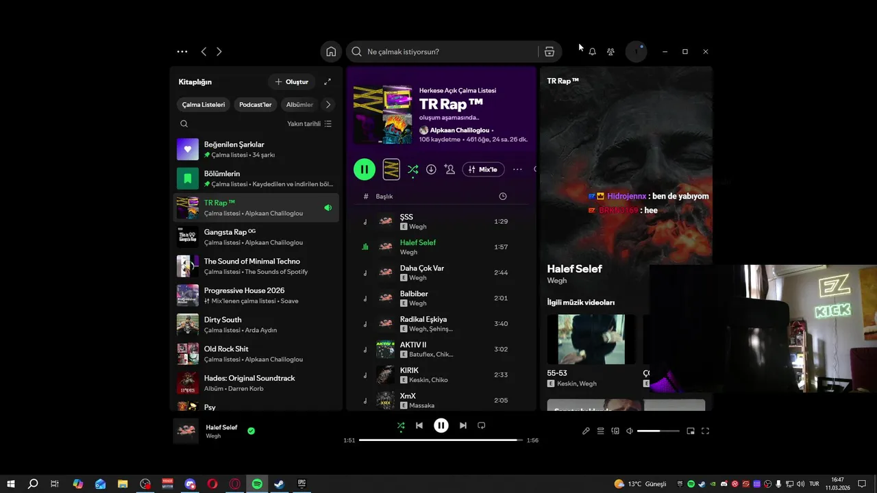Screen dimensions: 877x493
Task: Click the Mix'le button
Action: [484, 169]
